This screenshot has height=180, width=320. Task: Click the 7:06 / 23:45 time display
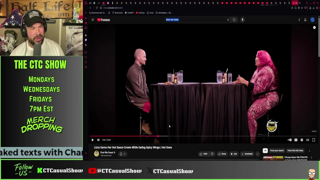[x=106, y=140]
